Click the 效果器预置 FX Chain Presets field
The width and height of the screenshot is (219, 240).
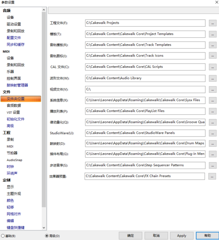145,176
